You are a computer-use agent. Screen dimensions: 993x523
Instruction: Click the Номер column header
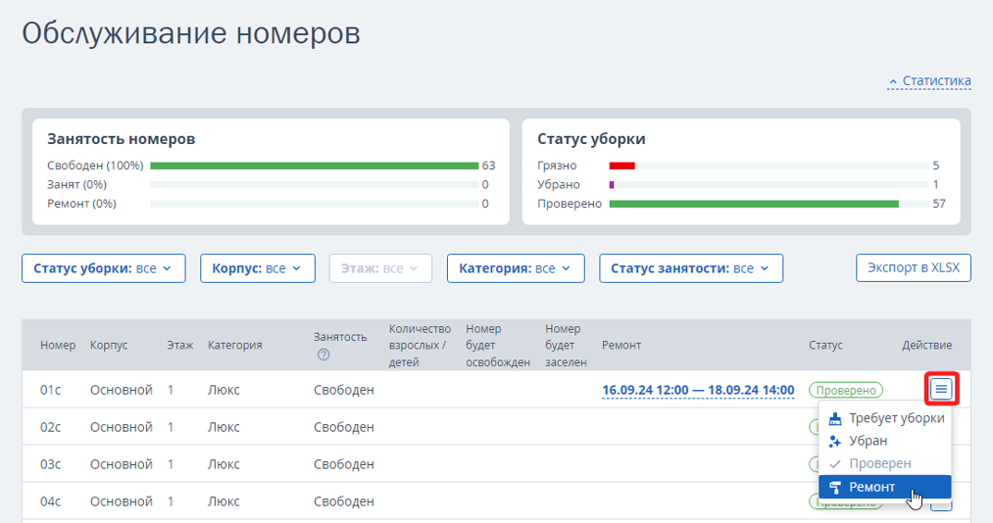click(58, 346)
